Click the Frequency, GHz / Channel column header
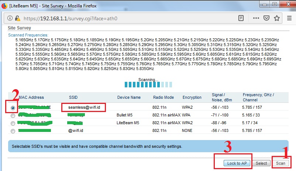 [258, 97]
